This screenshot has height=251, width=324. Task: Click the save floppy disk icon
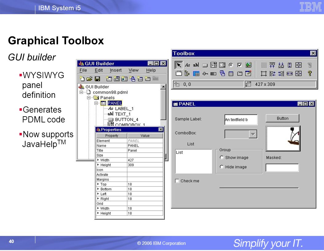(97, 78)
